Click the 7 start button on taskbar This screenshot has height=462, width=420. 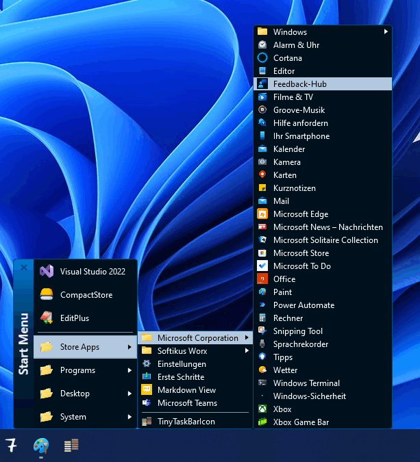tap(12, 446)
